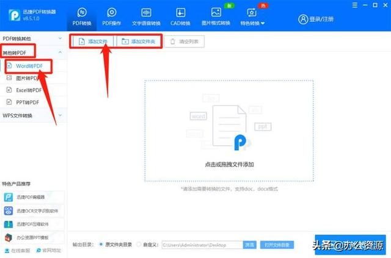Select 图片转PDF in the sidebar
Viewport: 391px width, 258px height.
click(x=34, y=78)
